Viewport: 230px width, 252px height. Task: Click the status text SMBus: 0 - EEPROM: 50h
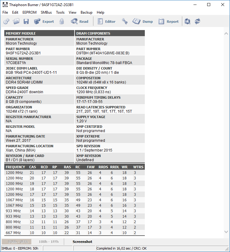tap(20, 248)
